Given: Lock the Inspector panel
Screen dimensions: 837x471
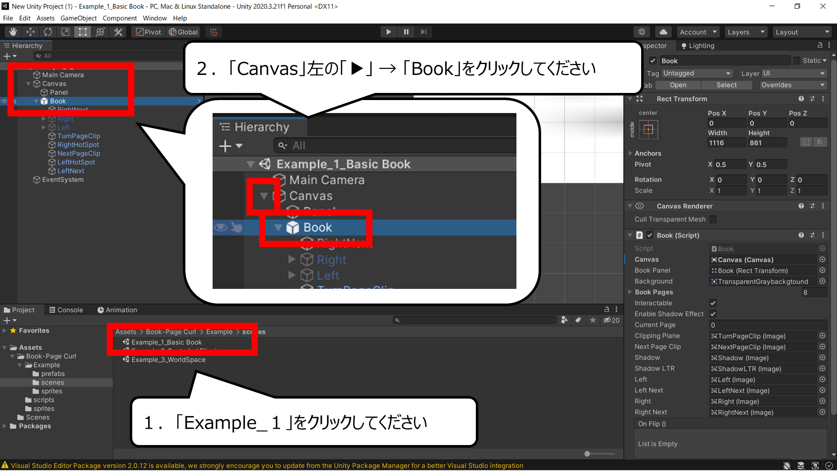Looking at the screenshot, I should pos(820,45).
